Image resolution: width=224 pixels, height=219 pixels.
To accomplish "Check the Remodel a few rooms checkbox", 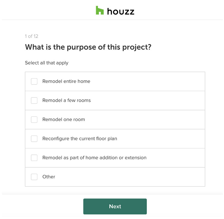I will (34, 100).
